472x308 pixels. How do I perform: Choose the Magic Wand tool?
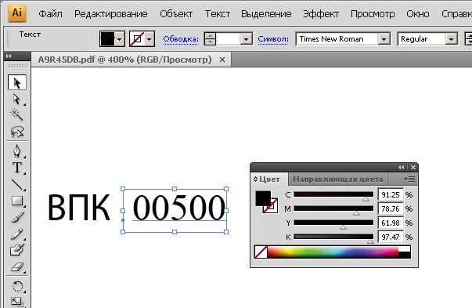pyautogui.click(x=16, y=115)
